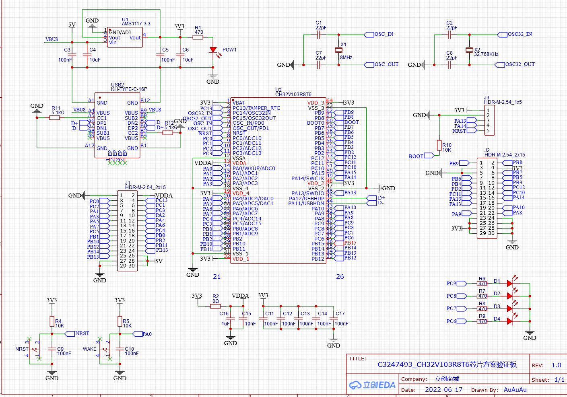Select resistor R12 5.1kΩ

click(x=168, y=133)
